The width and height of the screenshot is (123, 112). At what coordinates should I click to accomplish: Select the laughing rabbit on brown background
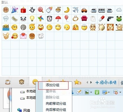[110, 27]
